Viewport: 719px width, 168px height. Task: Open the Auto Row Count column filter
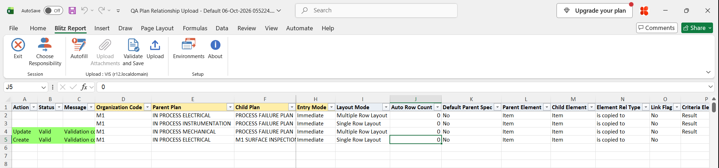click(x=437, y=107)
